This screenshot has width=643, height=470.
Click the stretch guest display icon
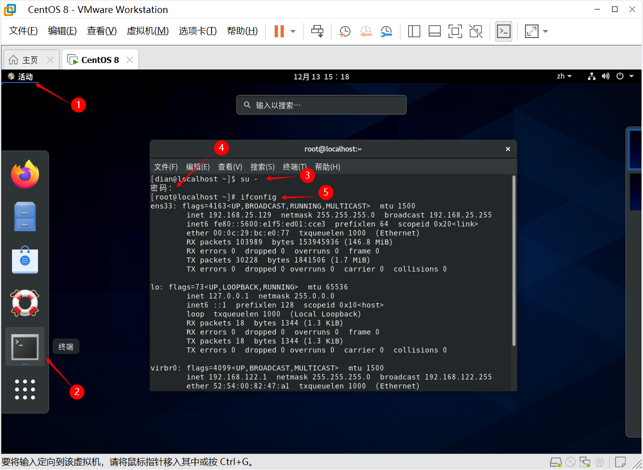tap(531, 31)
